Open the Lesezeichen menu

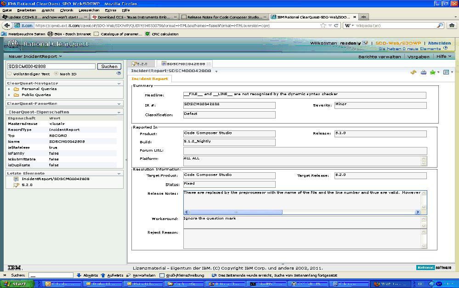[89, 10]
